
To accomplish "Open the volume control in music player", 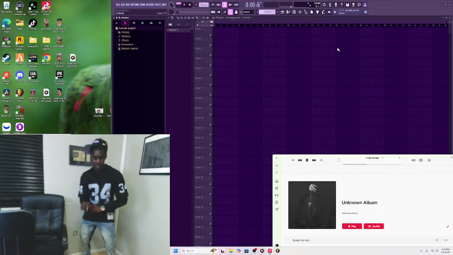I will (x=413, y=160).
